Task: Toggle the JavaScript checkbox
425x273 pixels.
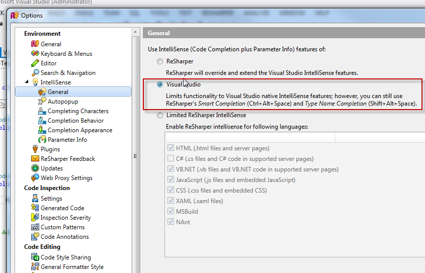Action: pos(171,179)
